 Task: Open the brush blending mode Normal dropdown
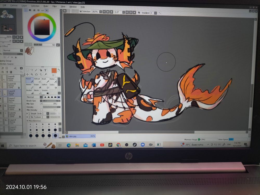tap(41, 97)
